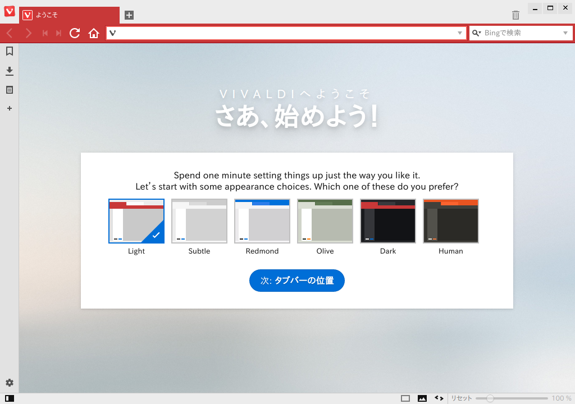Open Settings via gear icon
This screenshot has width=575, height=404.
pos(10,383)
